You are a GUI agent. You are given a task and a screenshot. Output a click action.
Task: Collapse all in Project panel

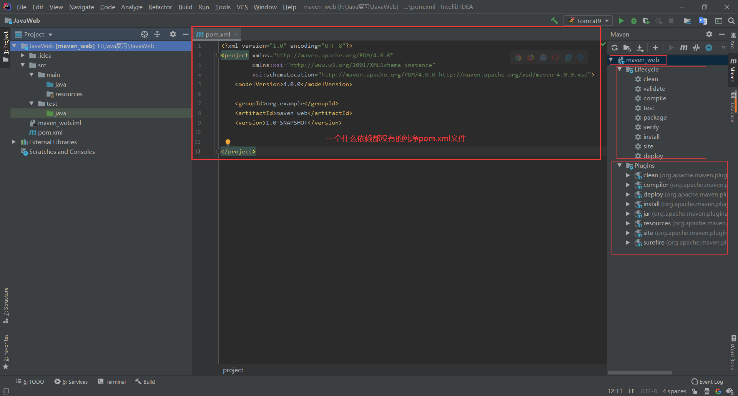(x=157, y=34)
